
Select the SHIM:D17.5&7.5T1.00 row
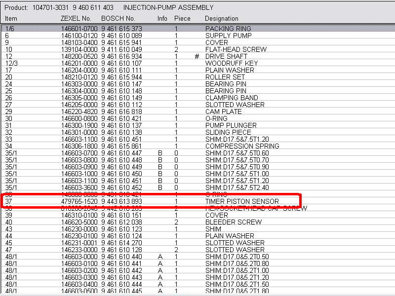point(198,174)
